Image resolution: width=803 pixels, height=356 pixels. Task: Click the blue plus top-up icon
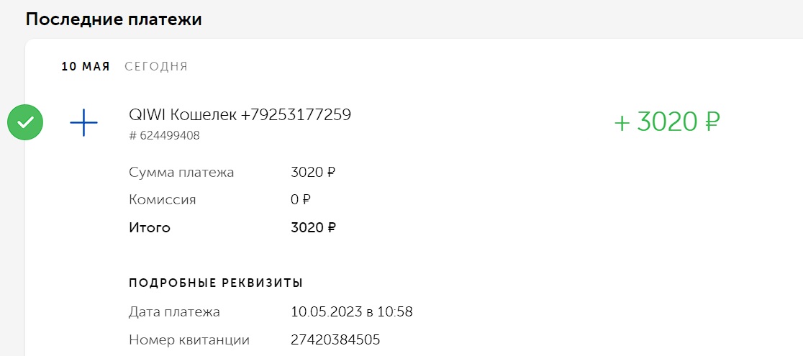pos(83,123)
